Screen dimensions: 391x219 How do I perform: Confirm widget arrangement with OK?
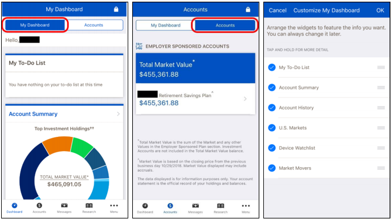tap(380, 10)
